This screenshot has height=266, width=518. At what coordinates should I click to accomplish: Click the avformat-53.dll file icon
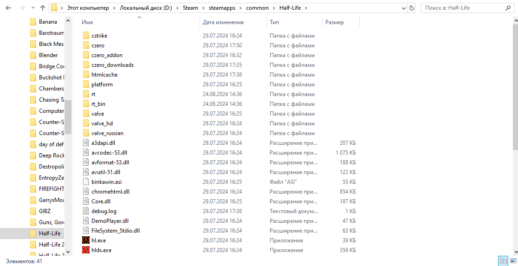click(86, 162)
